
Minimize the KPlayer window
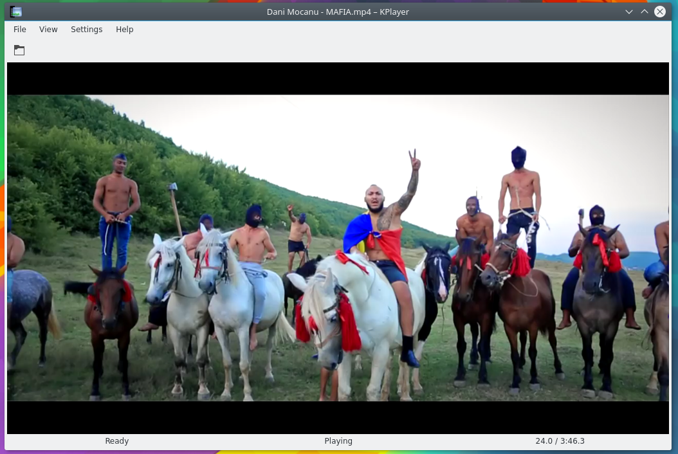(x=628, y=12)
